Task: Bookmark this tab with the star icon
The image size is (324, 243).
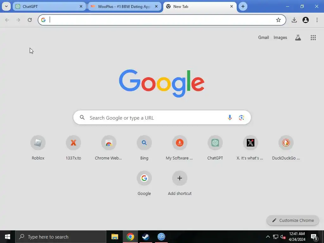Action: 278,20
